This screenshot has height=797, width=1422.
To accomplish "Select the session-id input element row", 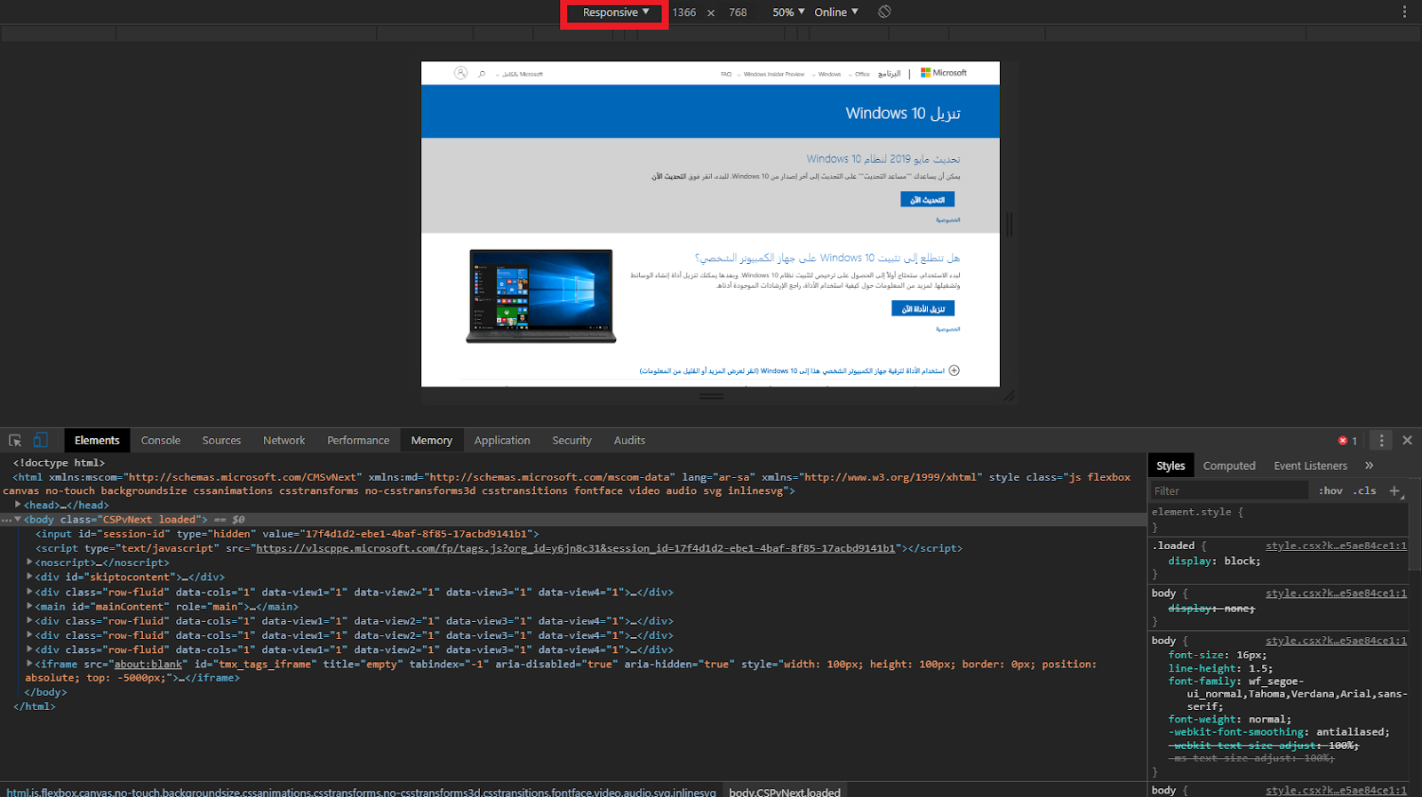I will (x=287, y=534).
